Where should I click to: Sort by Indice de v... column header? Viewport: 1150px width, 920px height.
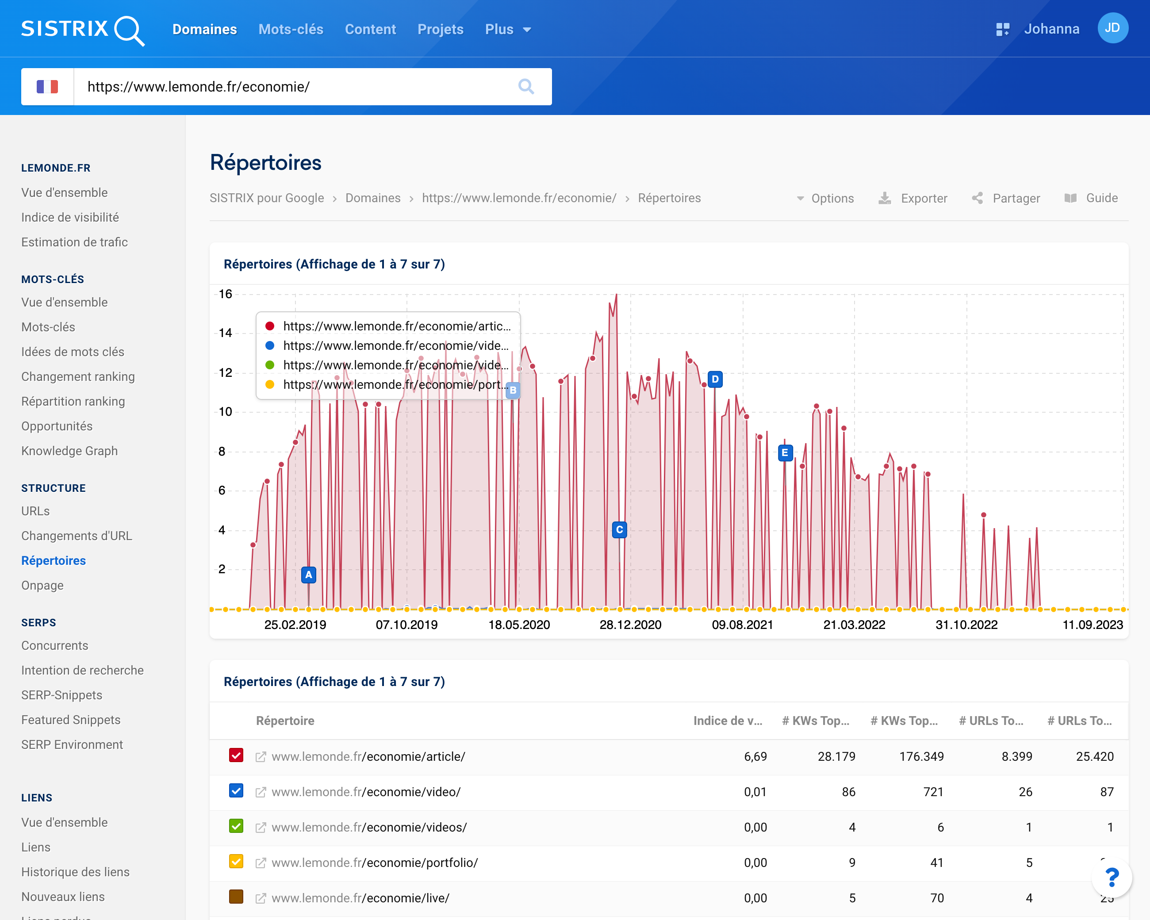click(728, 721)
